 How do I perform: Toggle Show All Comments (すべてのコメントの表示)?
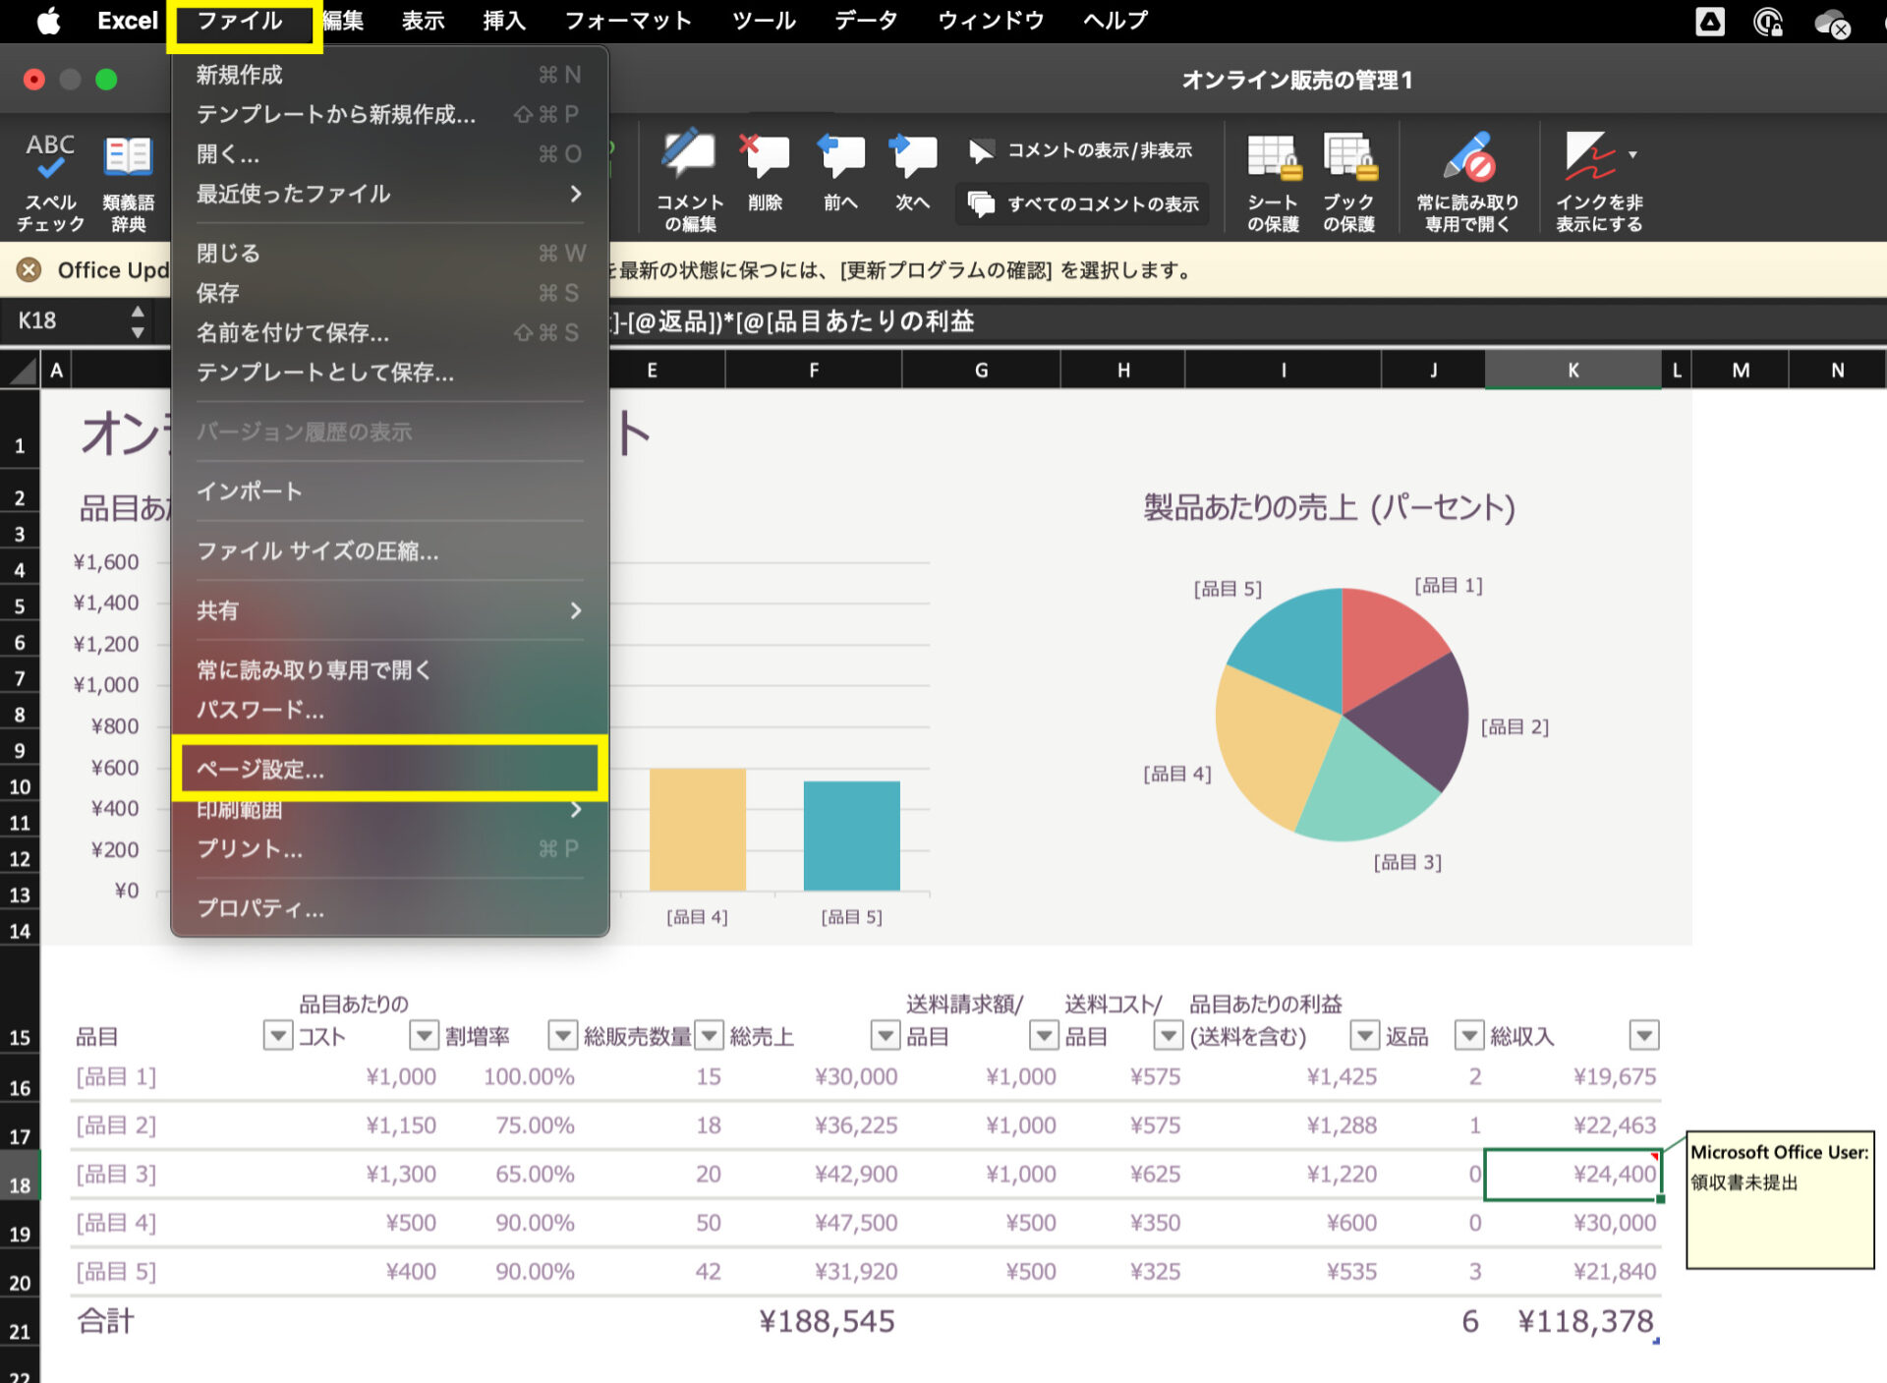click(1083, 204)
